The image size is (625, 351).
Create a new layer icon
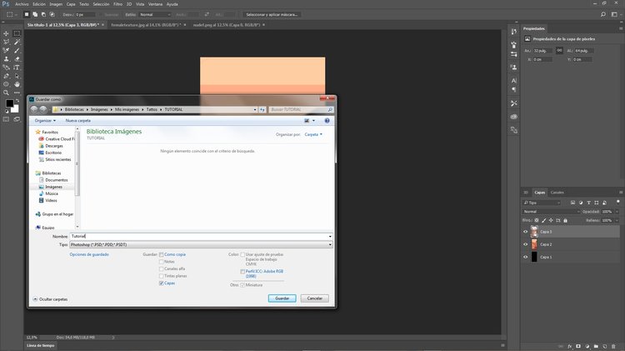[x=605, y=347]
